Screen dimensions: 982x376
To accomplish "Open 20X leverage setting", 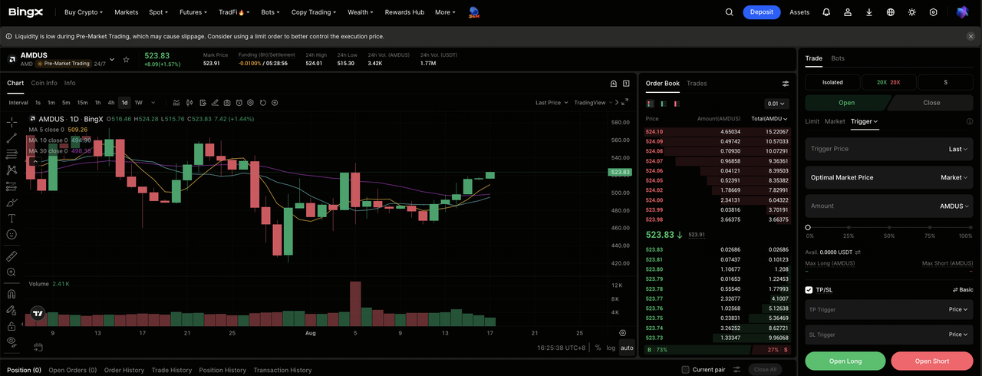I will click(x=888, y=82).
